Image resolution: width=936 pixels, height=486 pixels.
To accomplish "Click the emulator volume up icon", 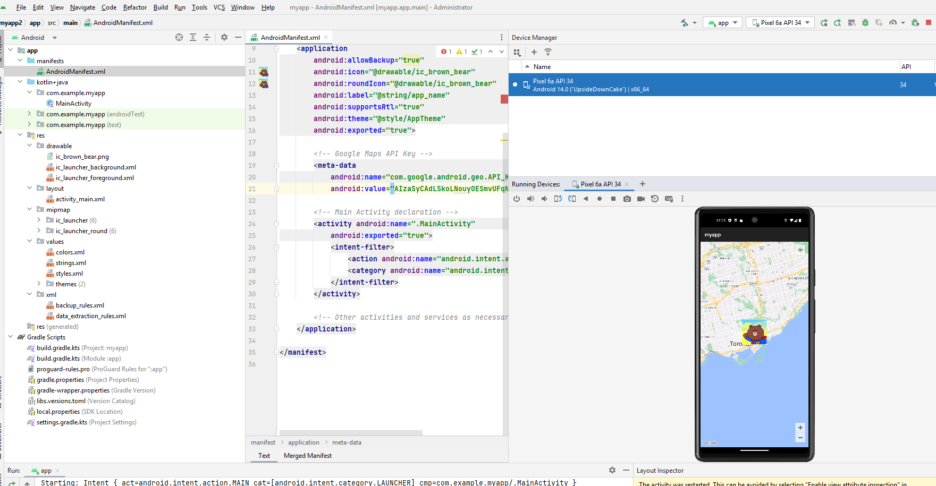I will point(530,199).
